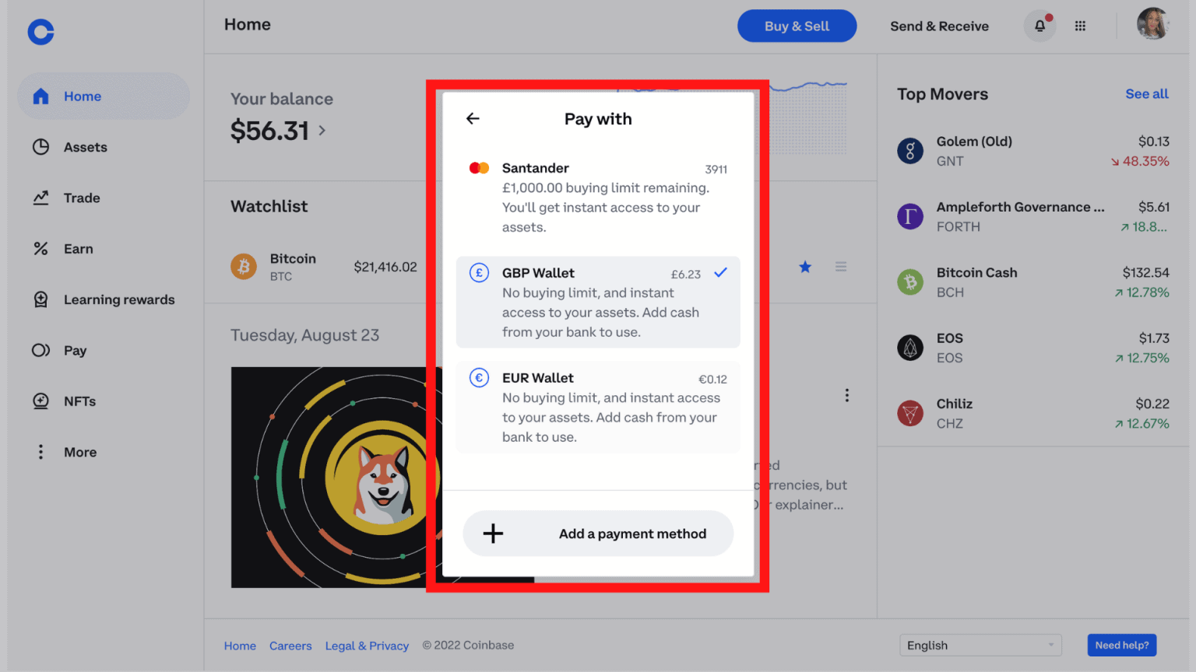Viewport: 1196px width, 672px height.
Task: Open Pay in the sidebar
Action: pos(104,350)
